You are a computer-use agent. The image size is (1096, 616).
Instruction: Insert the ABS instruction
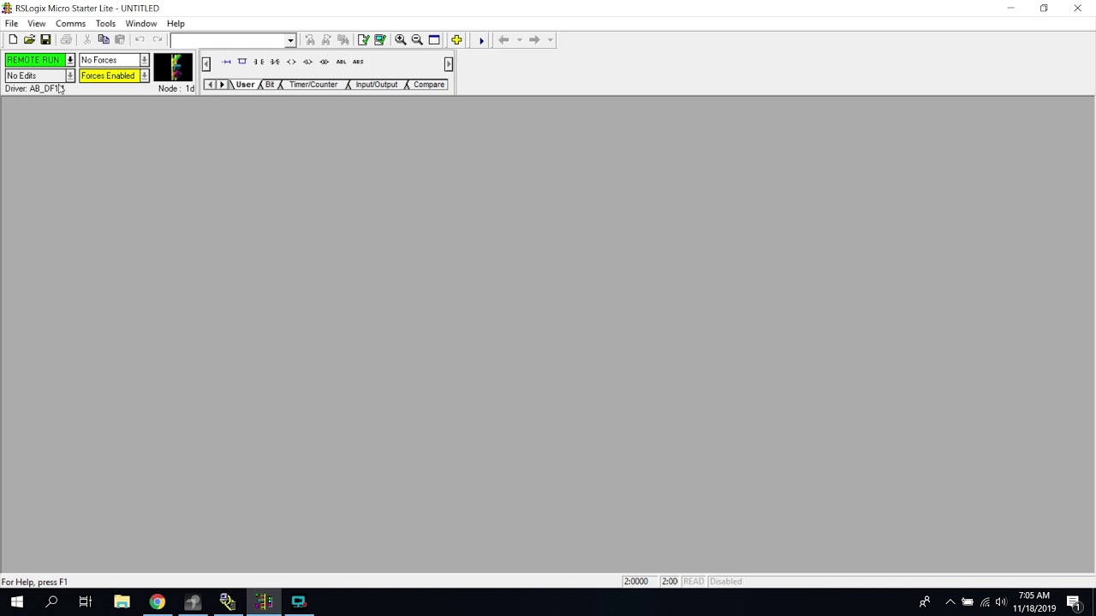(358, 62)
